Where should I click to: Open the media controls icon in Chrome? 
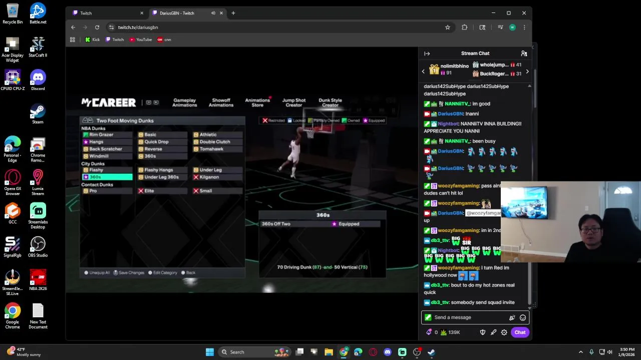tap(500, 27)
